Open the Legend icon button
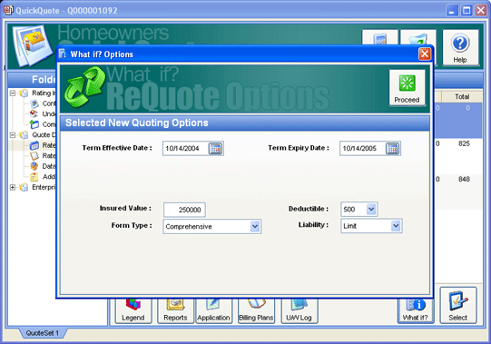This screenshot has width=491, height=344. point(133,310)
